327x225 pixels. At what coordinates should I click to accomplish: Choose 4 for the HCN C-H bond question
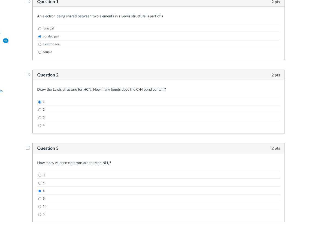point(40,126)
